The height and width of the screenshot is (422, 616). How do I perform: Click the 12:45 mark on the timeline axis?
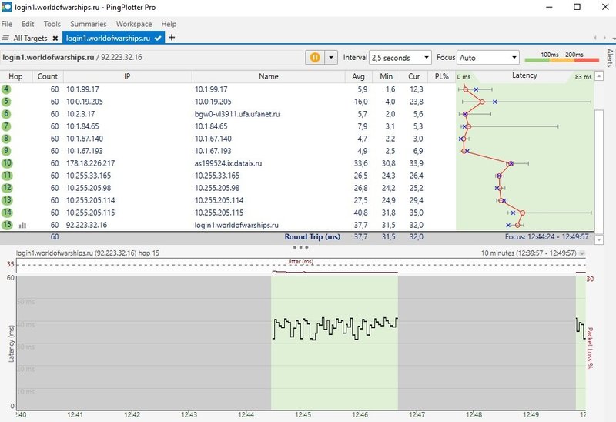pos(303,414)
